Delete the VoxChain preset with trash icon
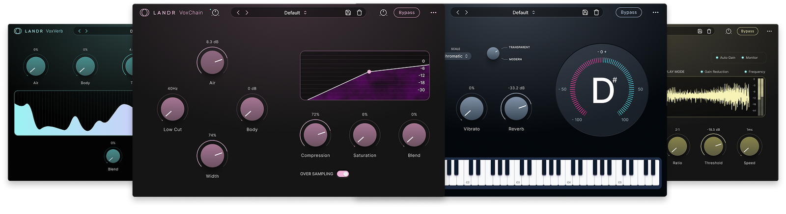The height and width of the screenshot is (214, 786). click(x=359, y=13)
